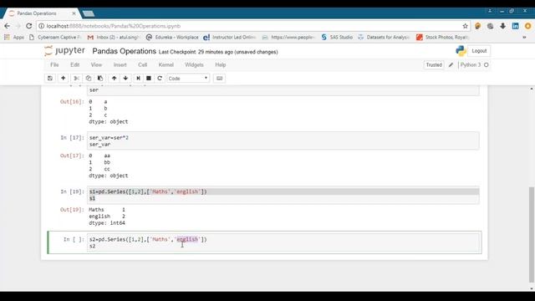The height and width of the screenshot is (301, 535).
Task: Click the Jupyter logo
Action: tap(65, 51)
